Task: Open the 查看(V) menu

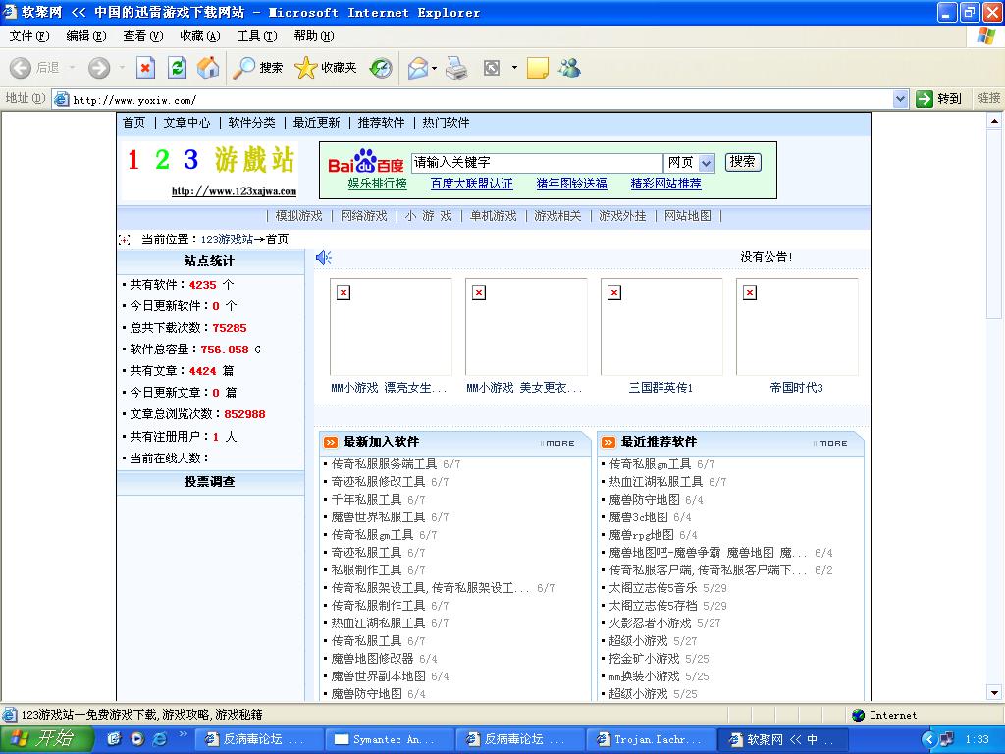Action: click(x=143, y=36)
